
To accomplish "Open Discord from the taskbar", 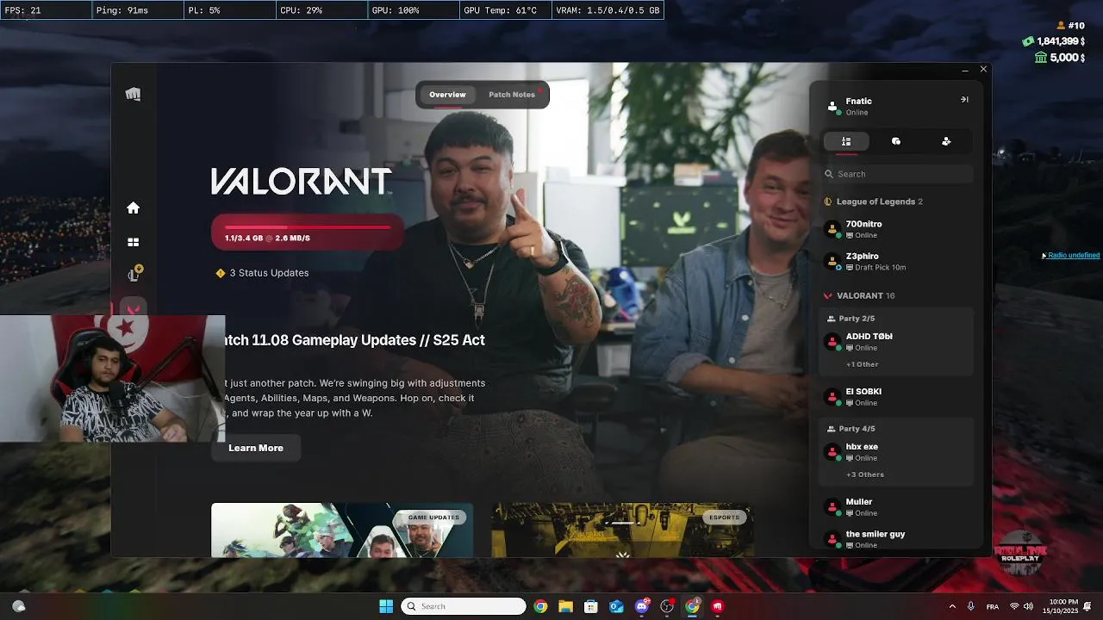I will point(642,606).
